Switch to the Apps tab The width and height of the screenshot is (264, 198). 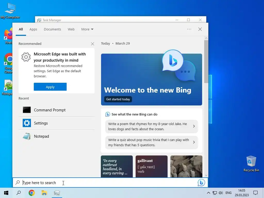(33, 29)
